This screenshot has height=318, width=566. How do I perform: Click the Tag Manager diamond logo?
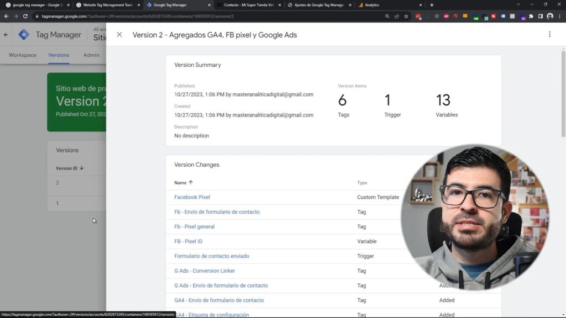[x=24, y=35]
